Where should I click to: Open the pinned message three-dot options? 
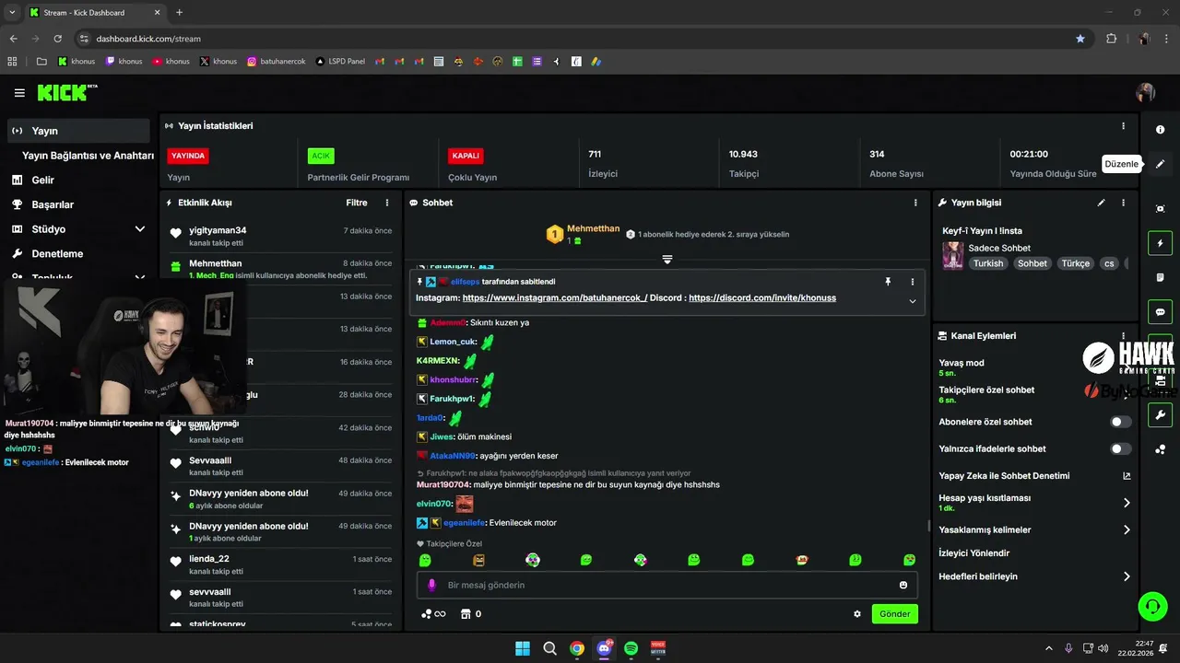pos(913,282)
